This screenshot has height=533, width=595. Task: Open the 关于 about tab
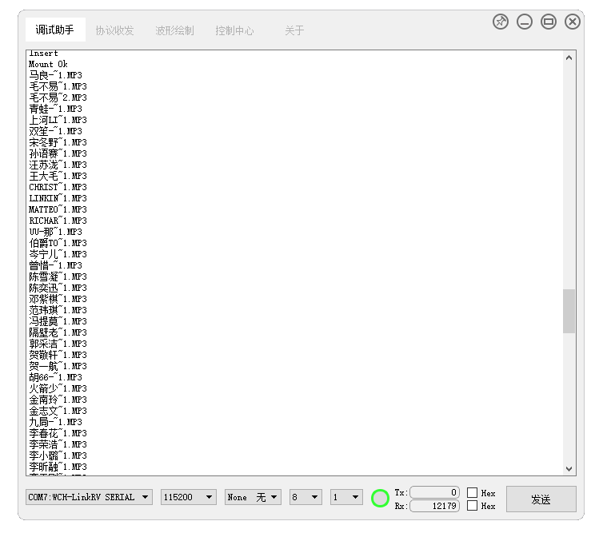[x=294, y=30]
